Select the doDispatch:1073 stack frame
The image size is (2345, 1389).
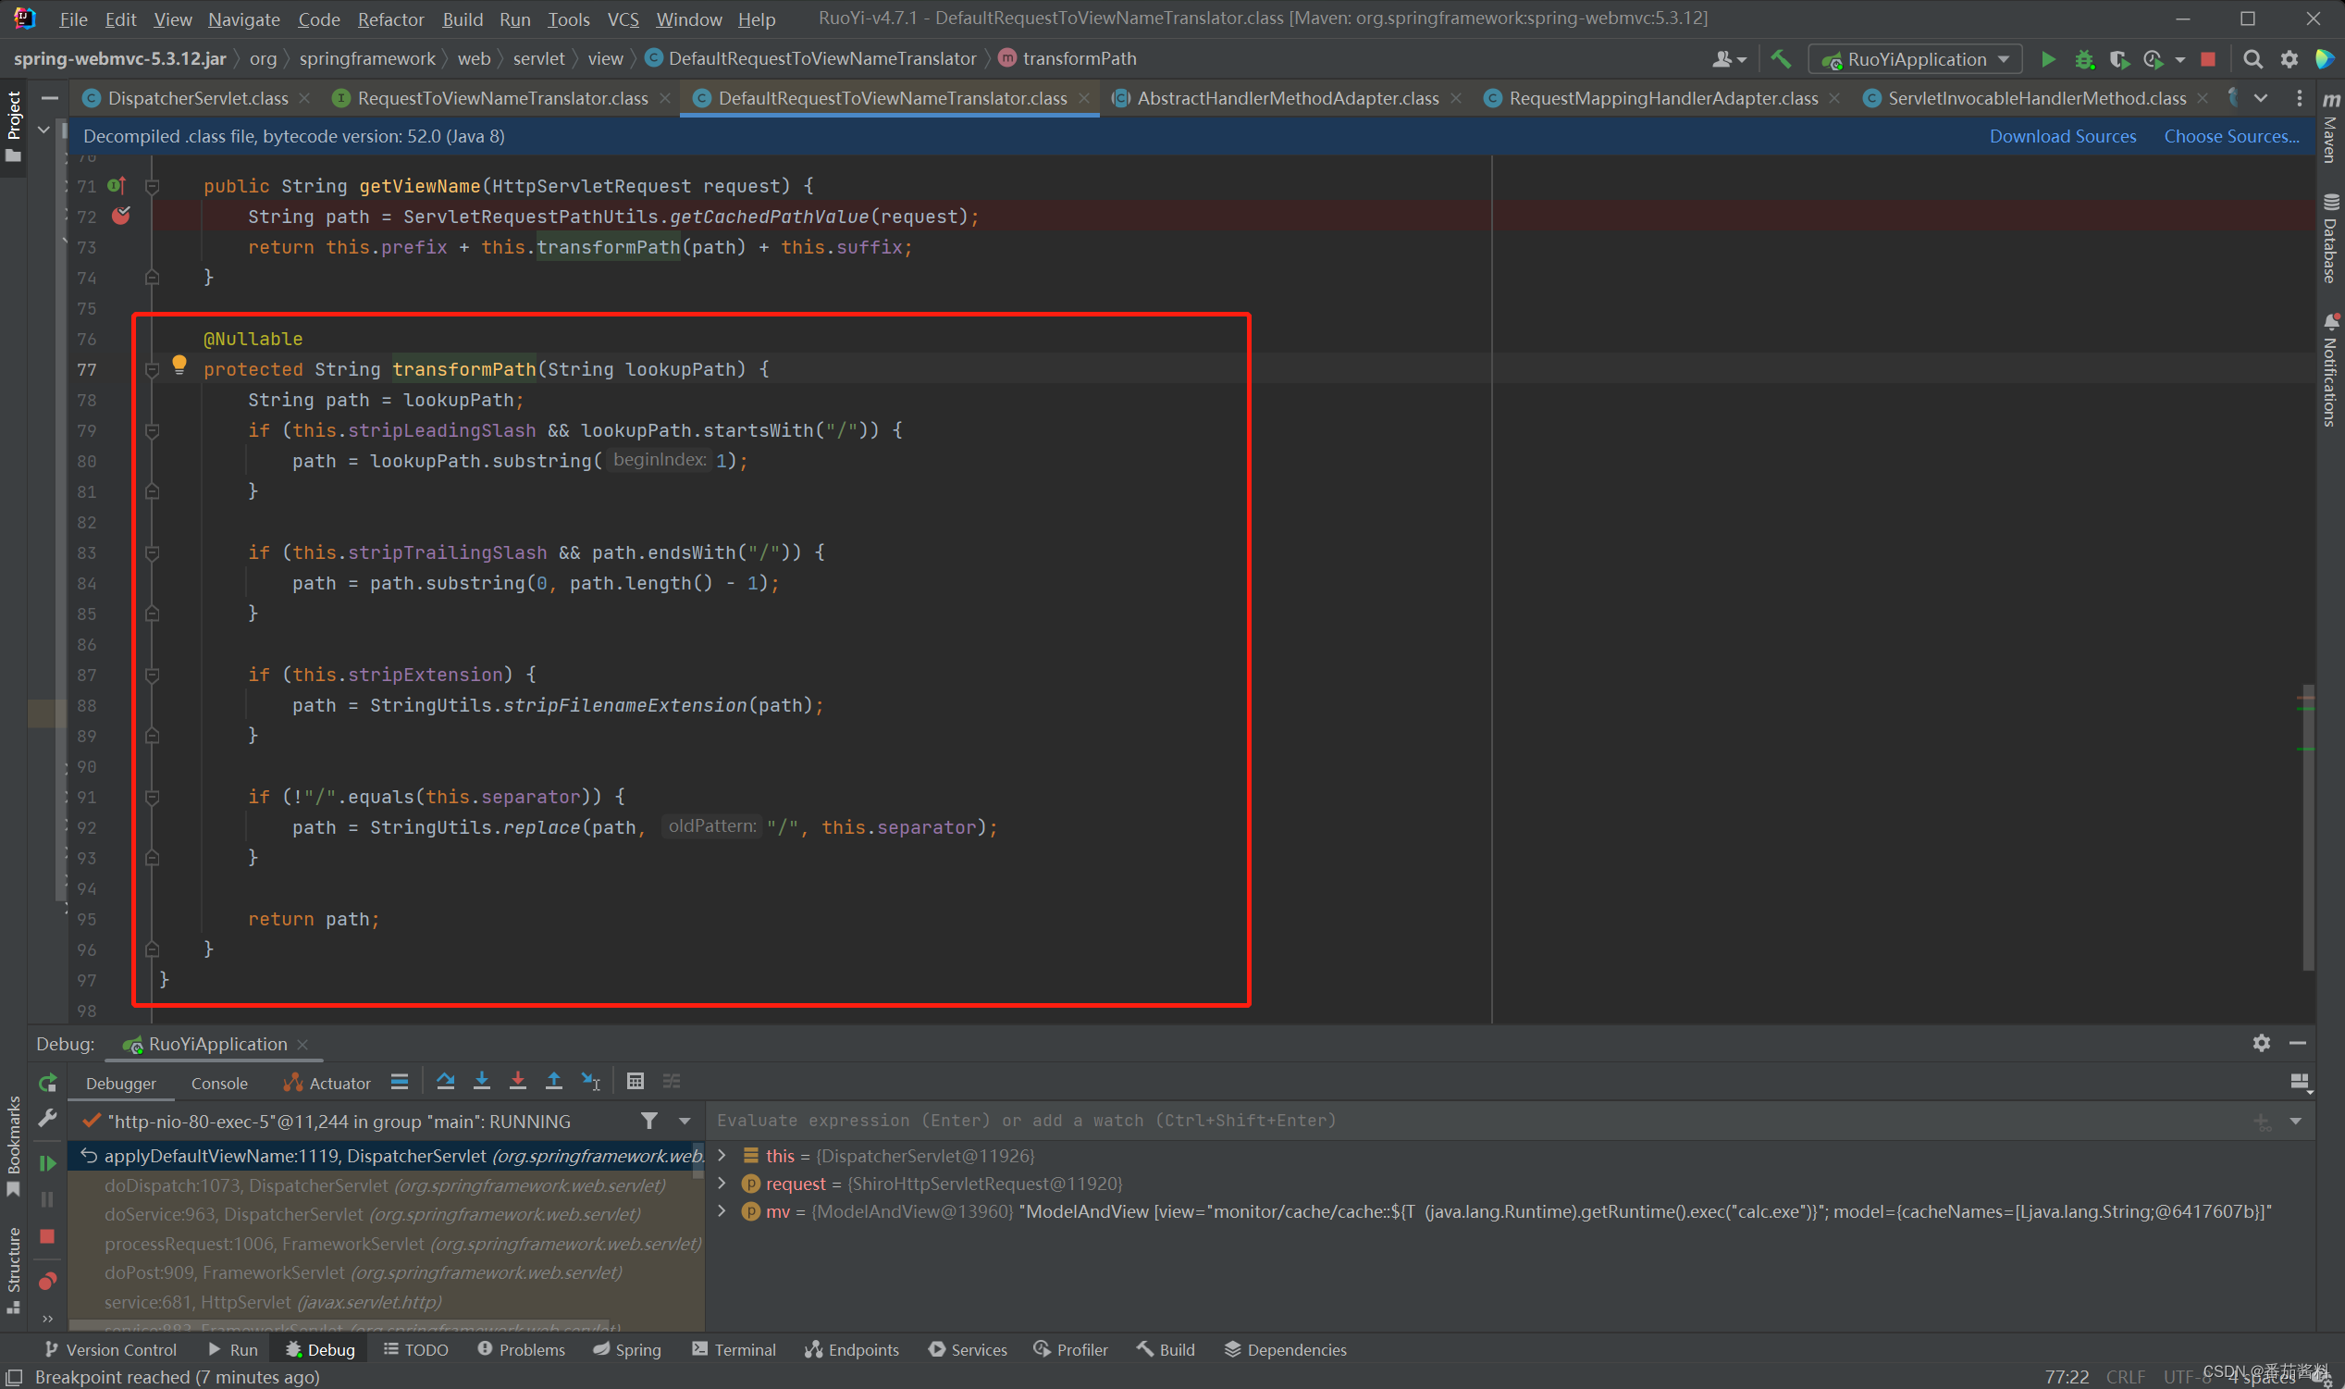pyautogui.click(x=386, y=1185)
